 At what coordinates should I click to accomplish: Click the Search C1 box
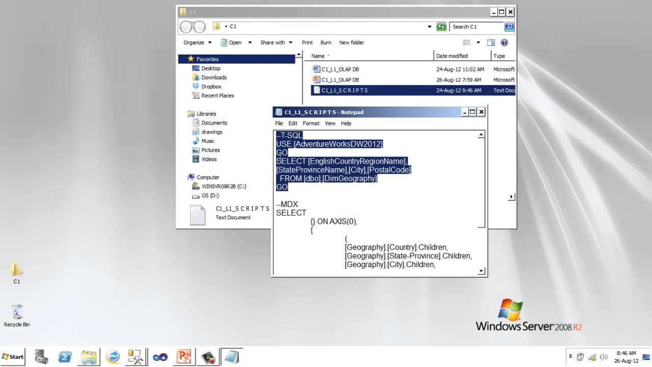pos(478,27)
